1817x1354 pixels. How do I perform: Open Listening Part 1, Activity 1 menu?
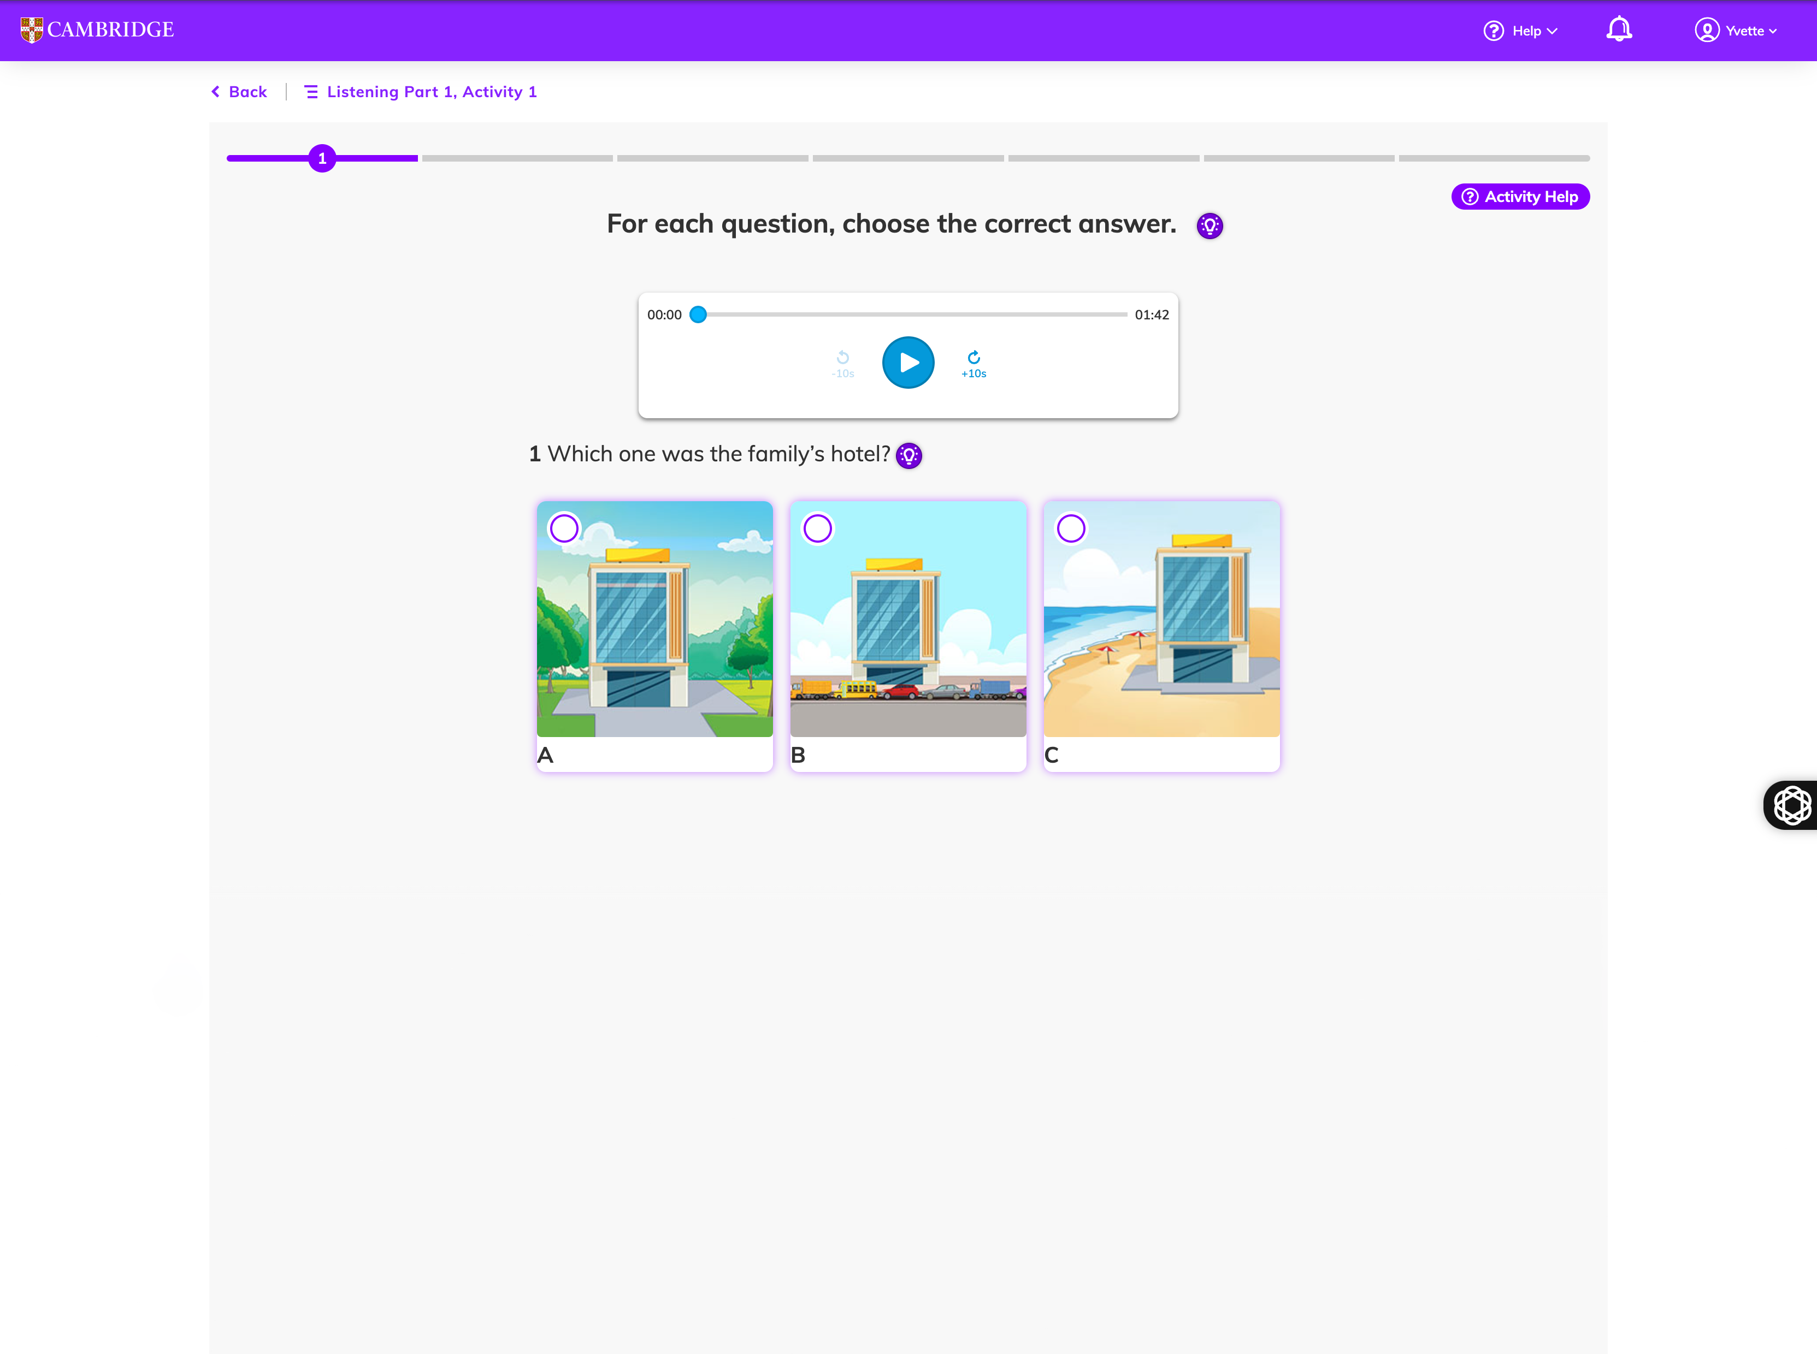(431, 92)
